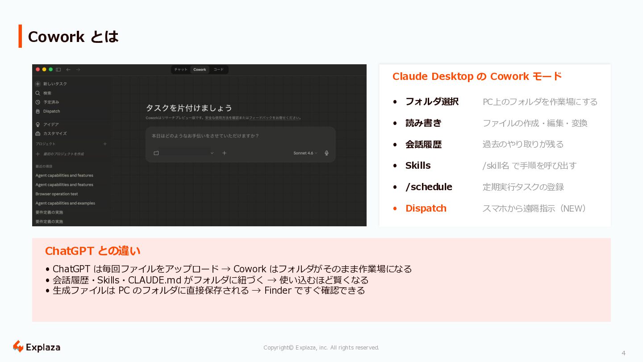
Task: Open カスタマイズ customize settings
Action: pos(51,133)
